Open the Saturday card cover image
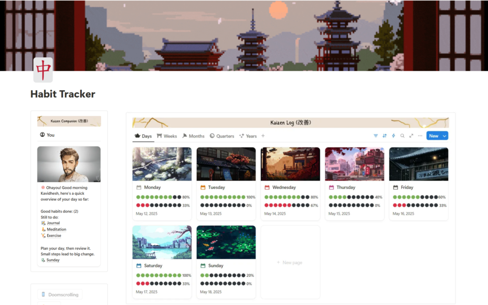This screenshot has width=488, height=305. [162, 242]
